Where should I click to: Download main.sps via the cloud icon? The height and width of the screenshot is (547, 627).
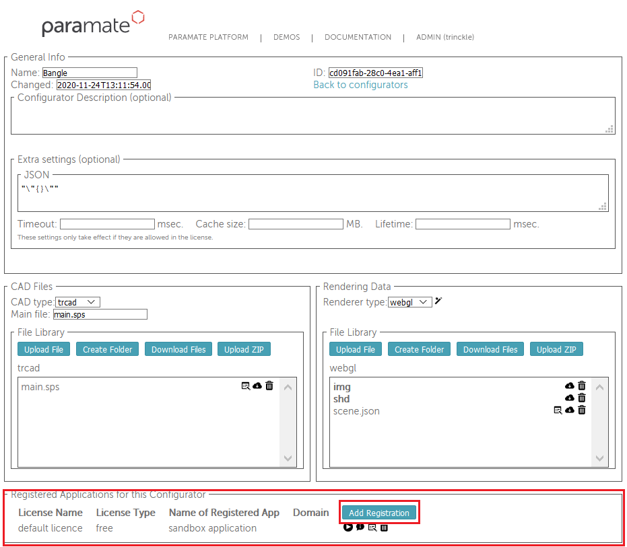point(257,386)
